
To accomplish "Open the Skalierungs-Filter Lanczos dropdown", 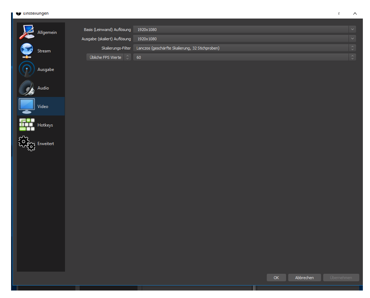I will click(x=244, y=48).
